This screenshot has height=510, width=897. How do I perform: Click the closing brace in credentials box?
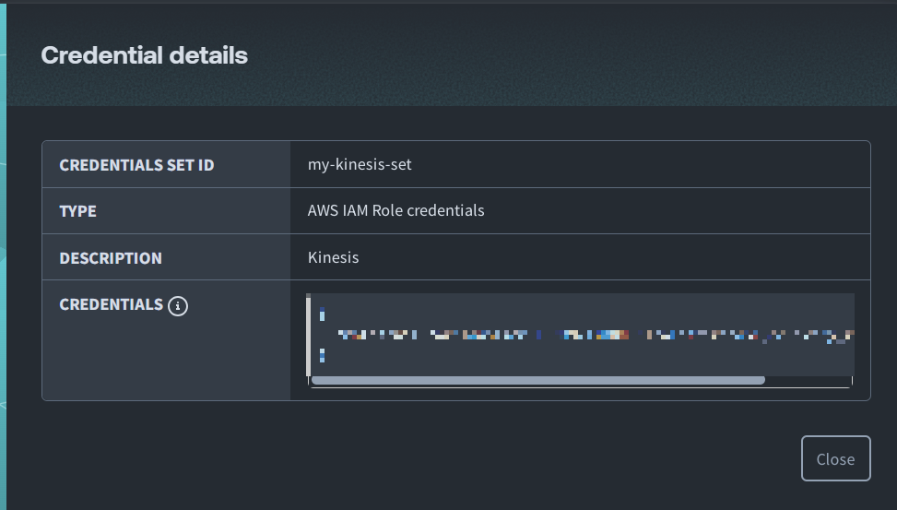tap(322, 355)
